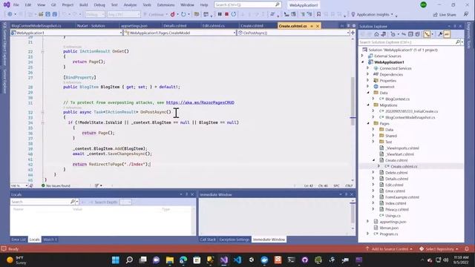Viewport: 475px width, 267px height.
Task: Open the WebApplication1.Pages.CreateModel type dropdown
Action: (180, 33)
